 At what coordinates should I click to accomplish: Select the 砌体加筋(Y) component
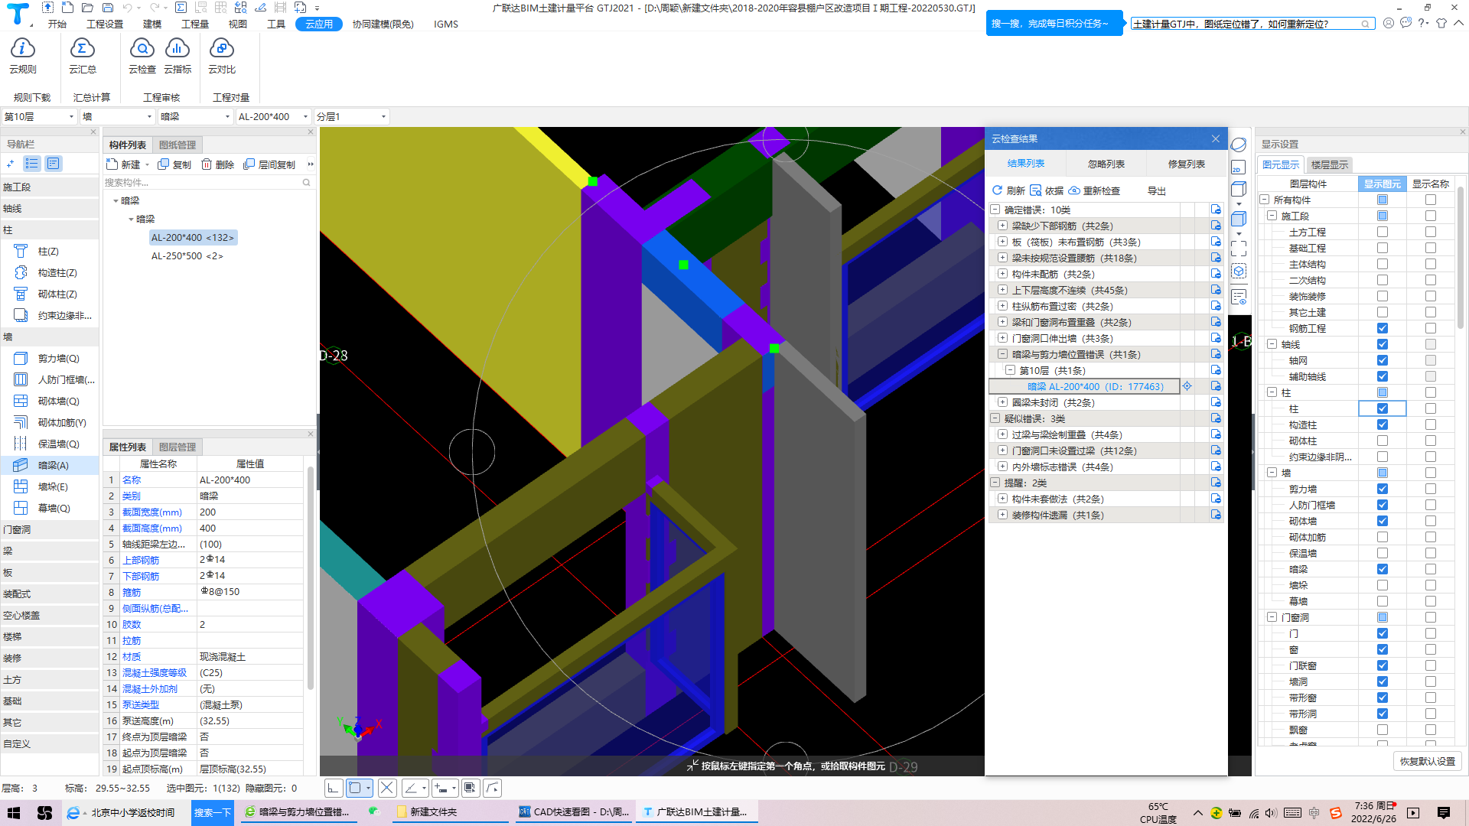click(62, 423)
